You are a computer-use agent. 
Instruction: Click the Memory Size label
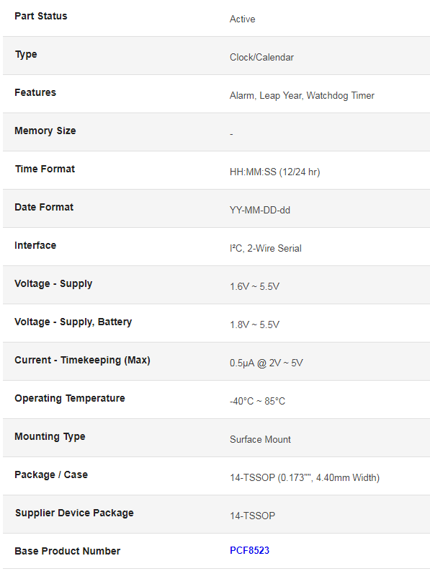(x=45, y=131)
